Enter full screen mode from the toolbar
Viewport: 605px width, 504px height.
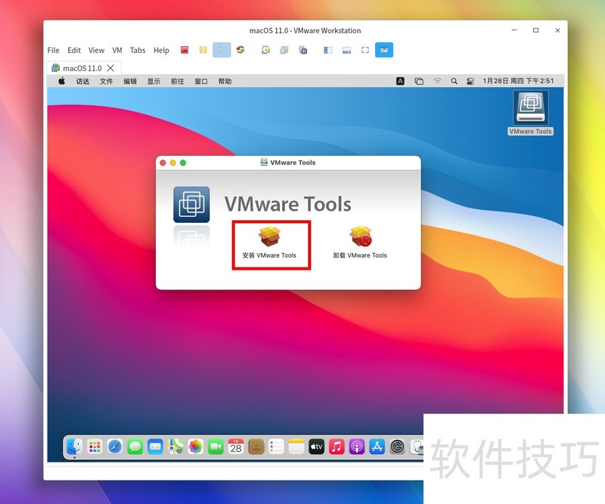click(364, 49)
